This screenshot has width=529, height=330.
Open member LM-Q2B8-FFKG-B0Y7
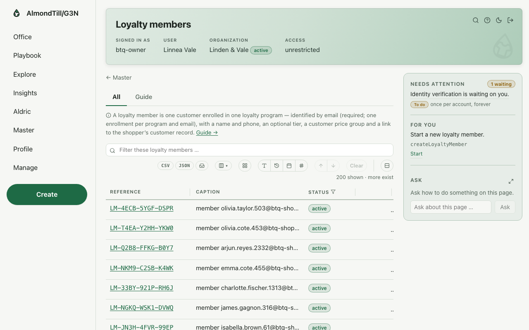click(x=141, y=248)
